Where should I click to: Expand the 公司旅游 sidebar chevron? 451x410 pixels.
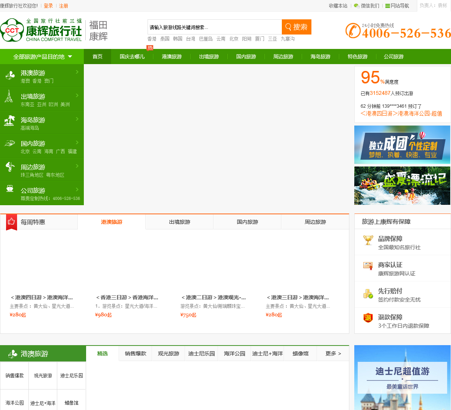(77, 190)
